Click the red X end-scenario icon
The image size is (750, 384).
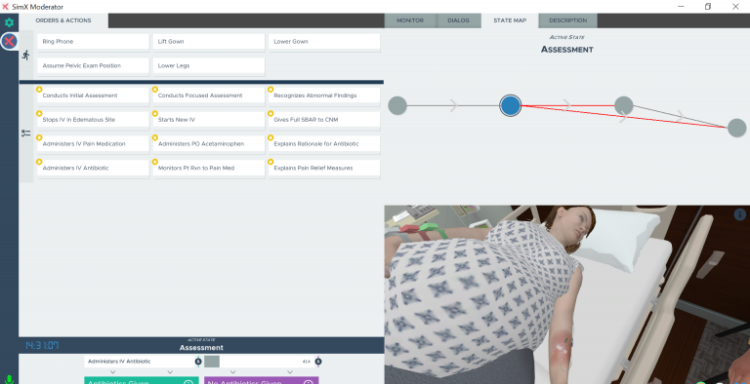(9, 42)
